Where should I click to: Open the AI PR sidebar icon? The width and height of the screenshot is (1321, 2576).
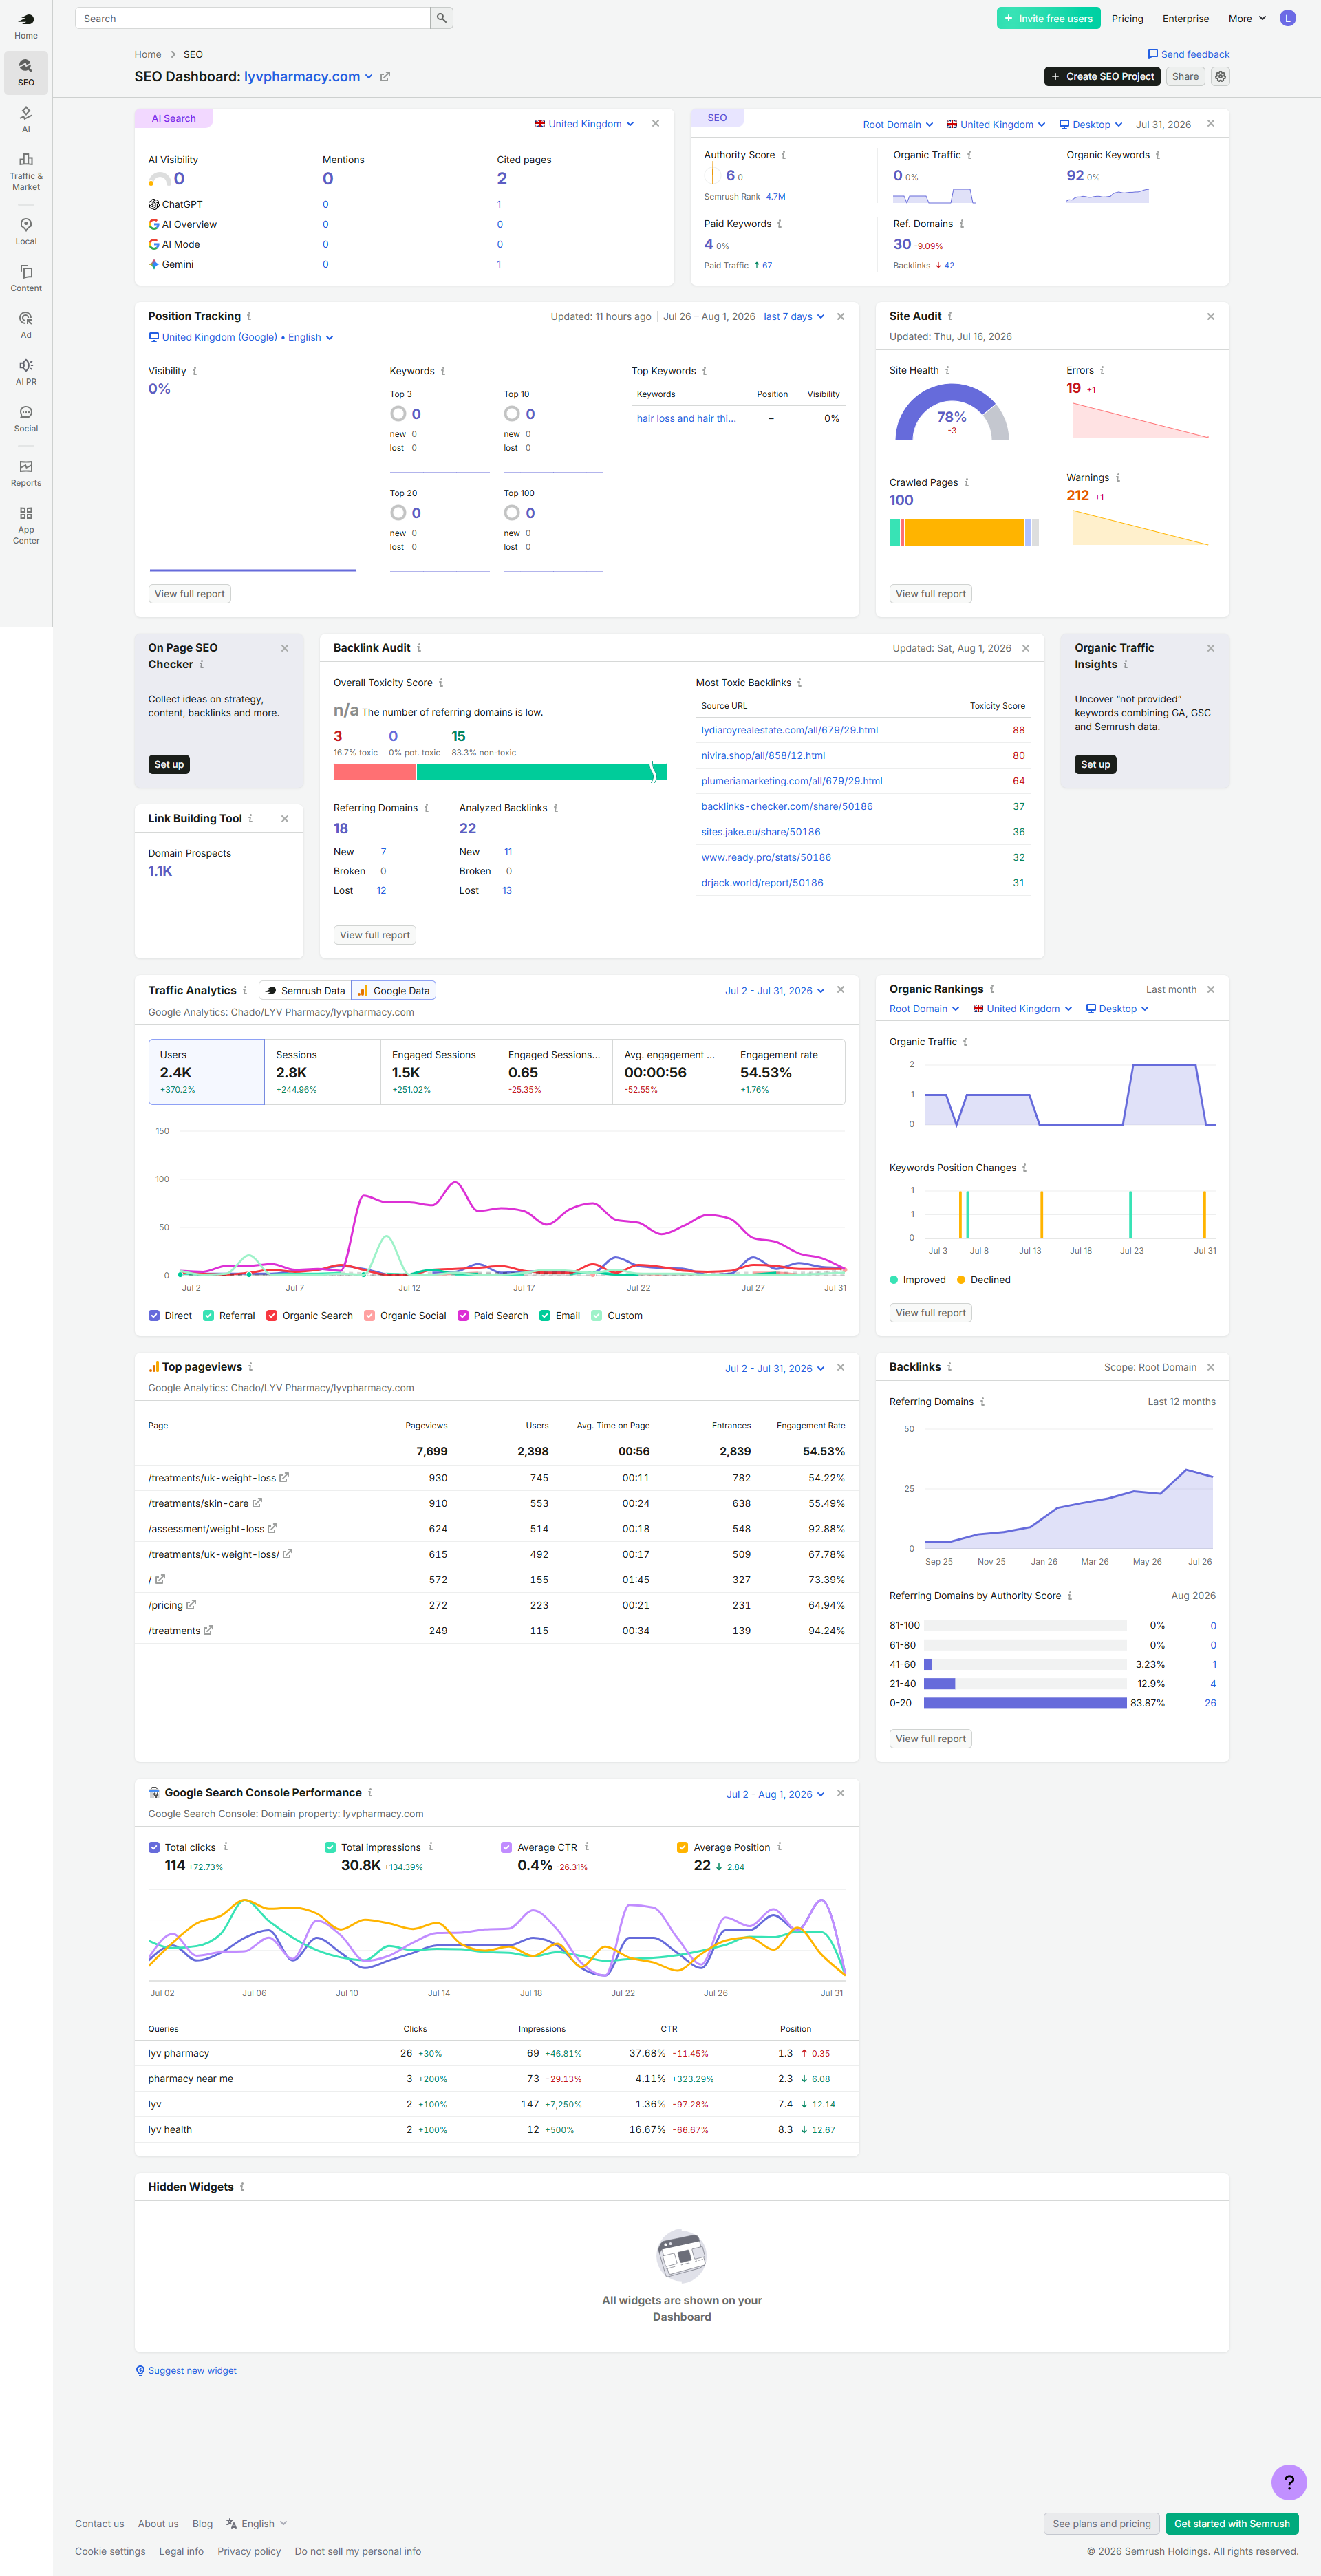26,372
